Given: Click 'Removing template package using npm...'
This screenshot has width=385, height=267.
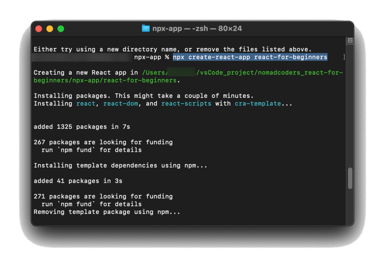Looking at the screenshot, I should [x=107, y=212].
